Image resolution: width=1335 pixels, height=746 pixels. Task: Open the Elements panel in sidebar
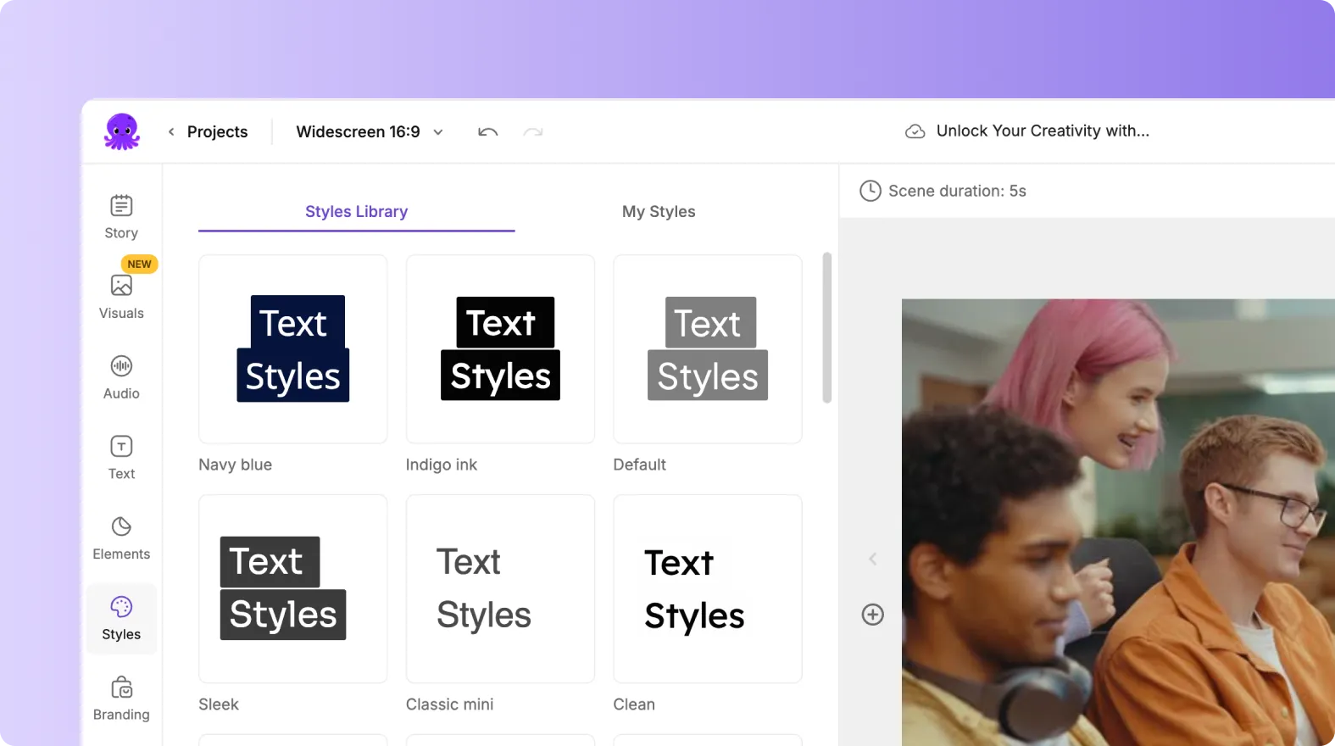[121, 538]
